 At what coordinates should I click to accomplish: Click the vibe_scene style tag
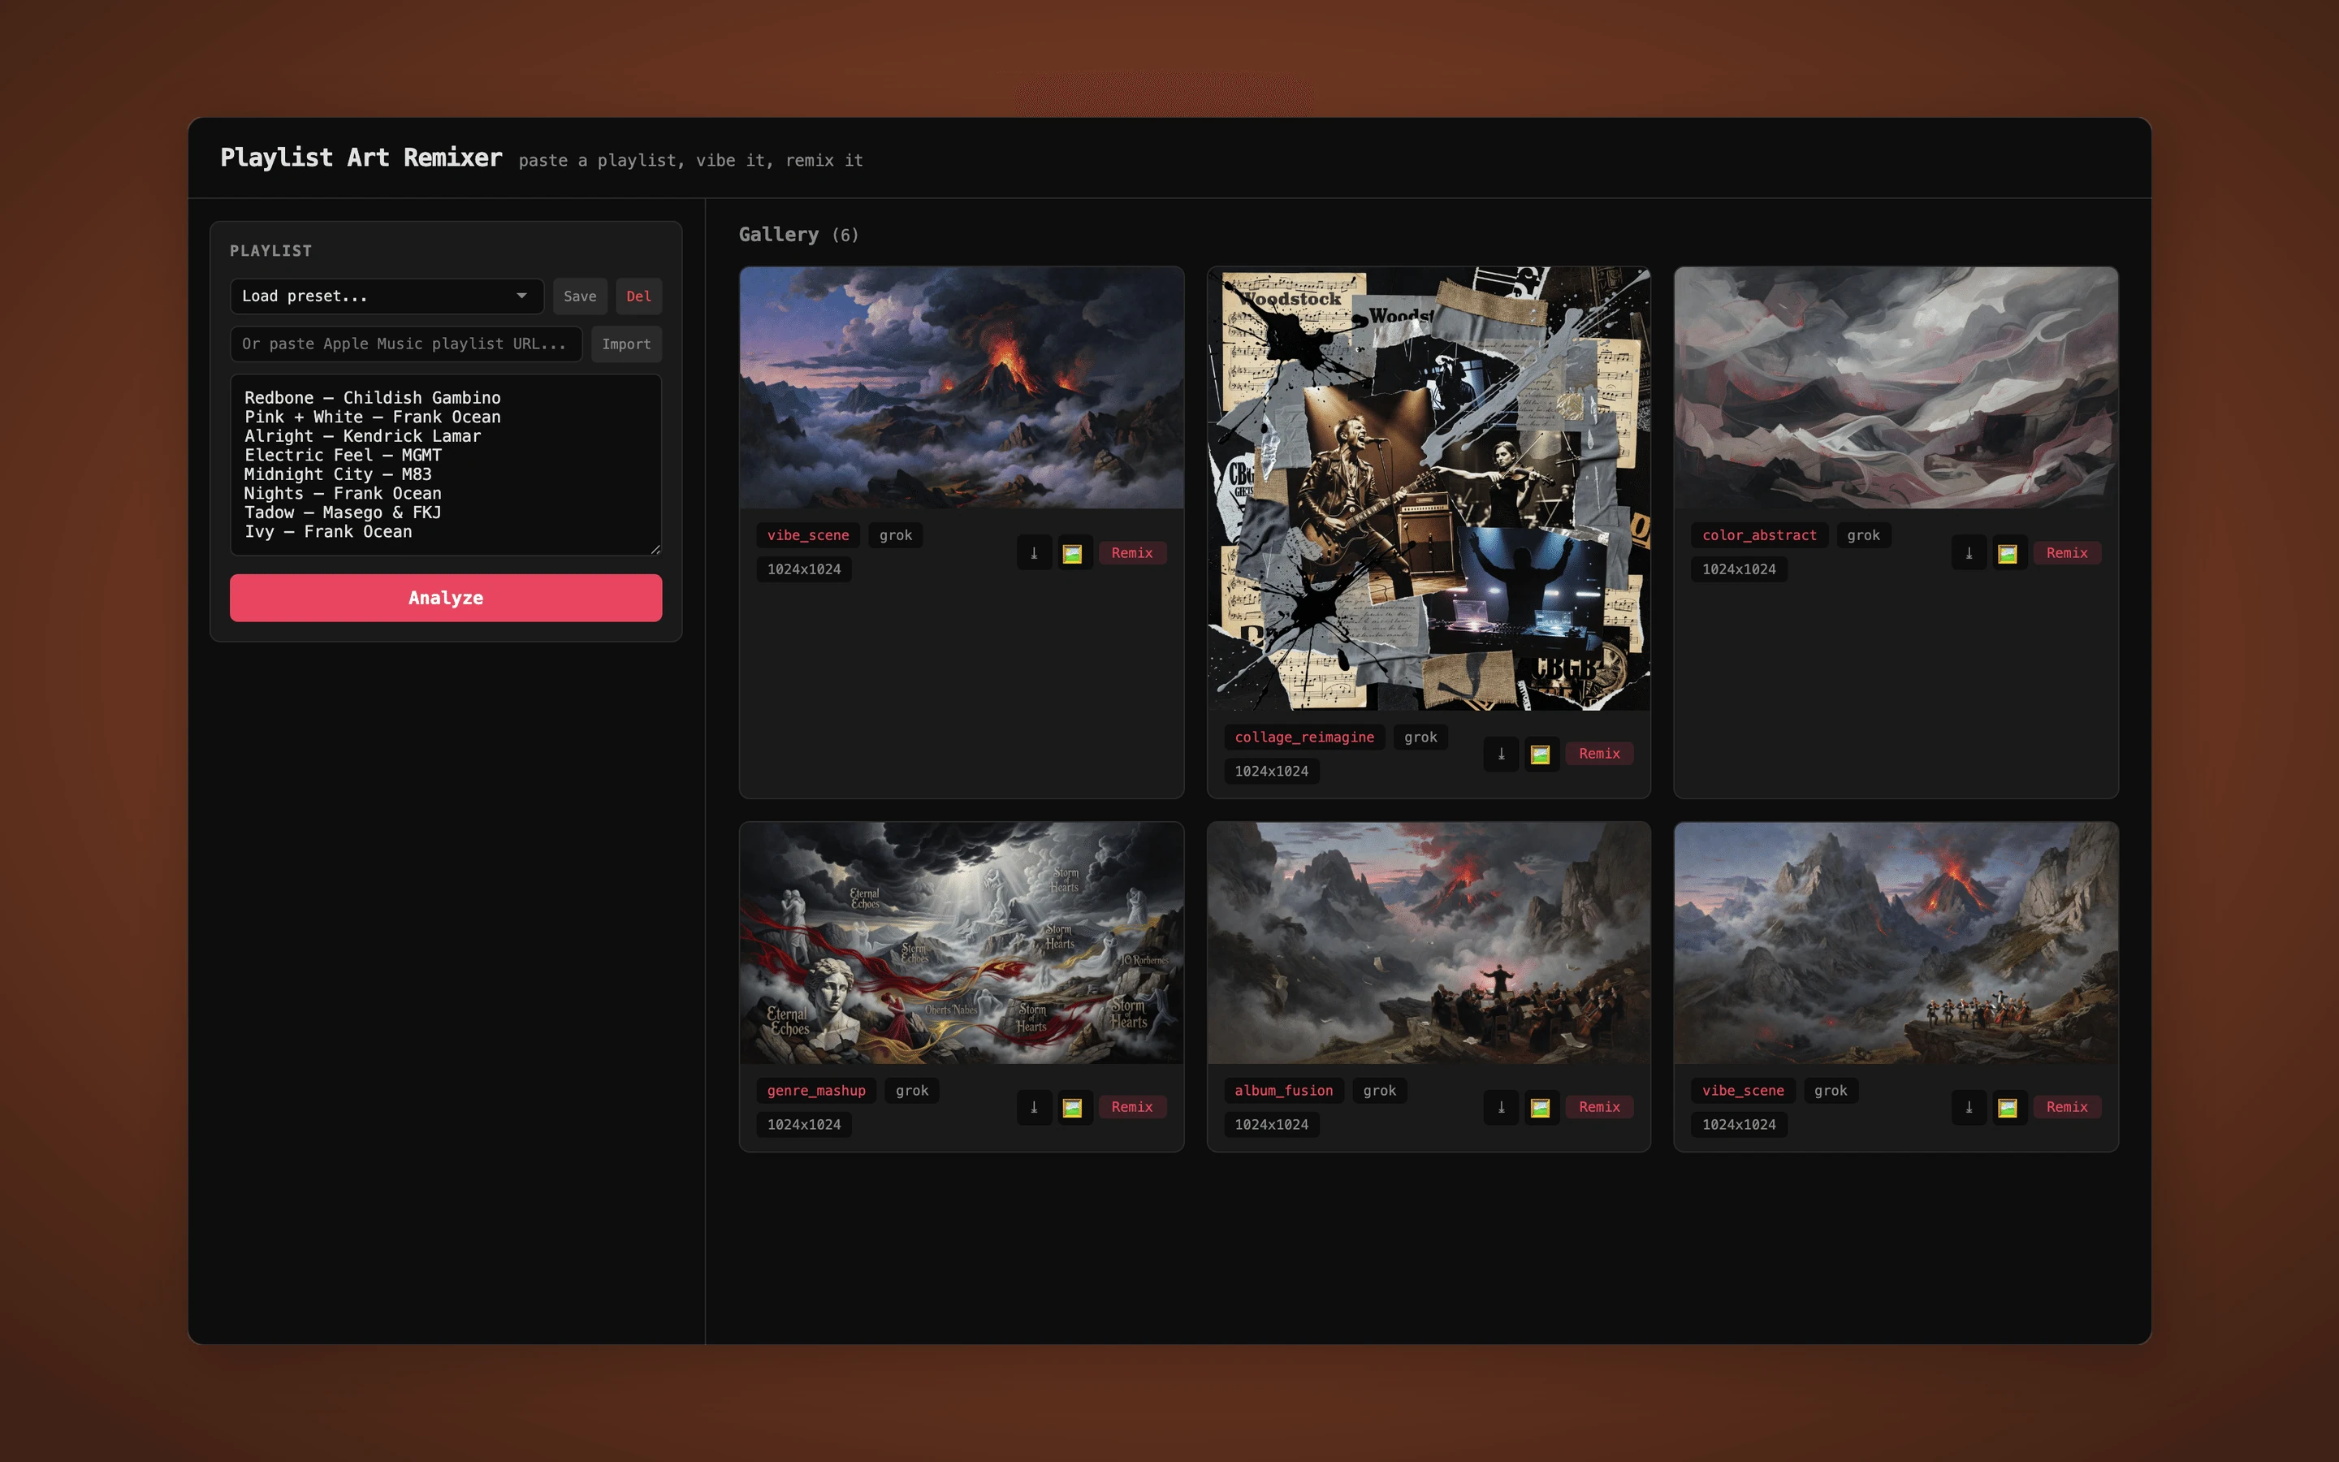(x=807, y=534)
